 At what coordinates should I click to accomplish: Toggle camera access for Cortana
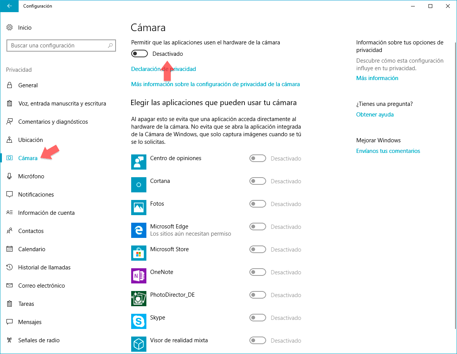(x=257, y=181)
